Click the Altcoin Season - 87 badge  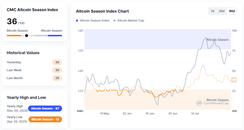[45, 109]
